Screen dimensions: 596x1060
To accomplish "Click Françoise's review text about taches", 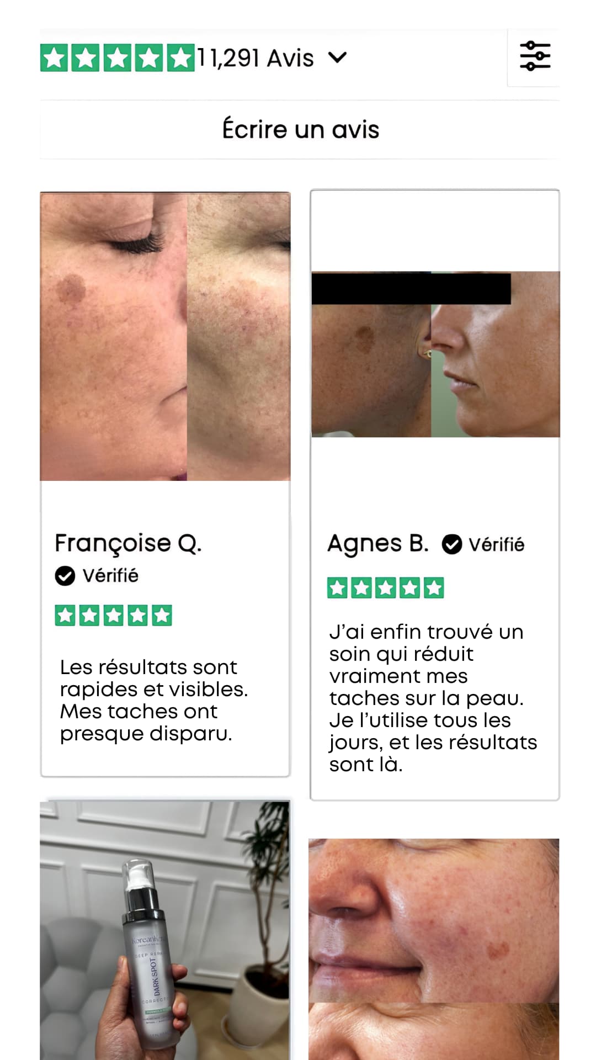I will pos(154,700).
